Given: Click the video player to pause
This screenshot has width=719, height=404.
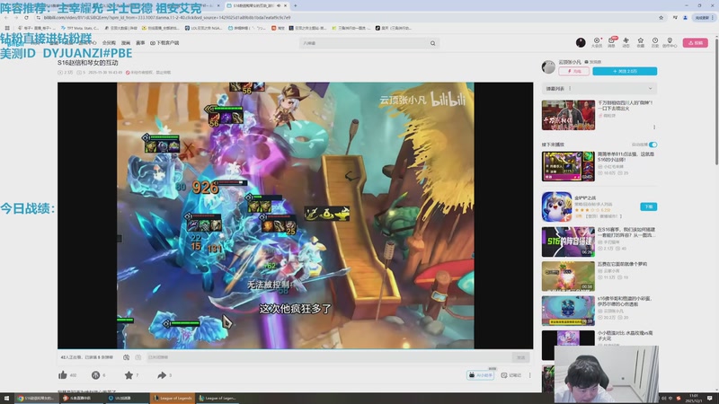Looking at the screenshot, I should pos(296,215).
